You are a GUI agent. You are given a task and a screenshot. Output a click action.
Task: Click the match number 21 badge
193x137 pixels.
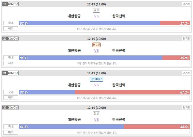point(5,73)
